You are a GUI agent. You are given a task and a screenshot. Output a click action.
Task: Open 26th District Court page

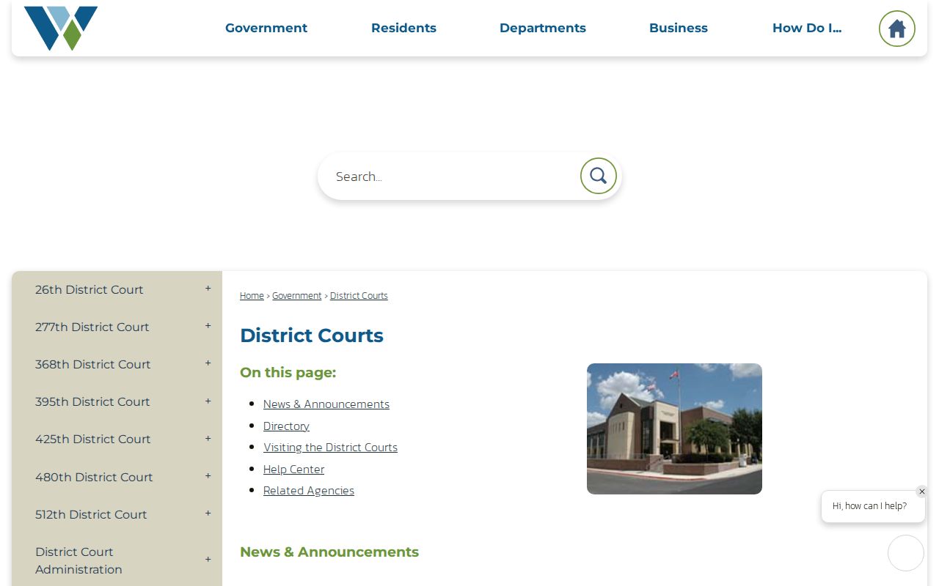[x=89, y=289]
